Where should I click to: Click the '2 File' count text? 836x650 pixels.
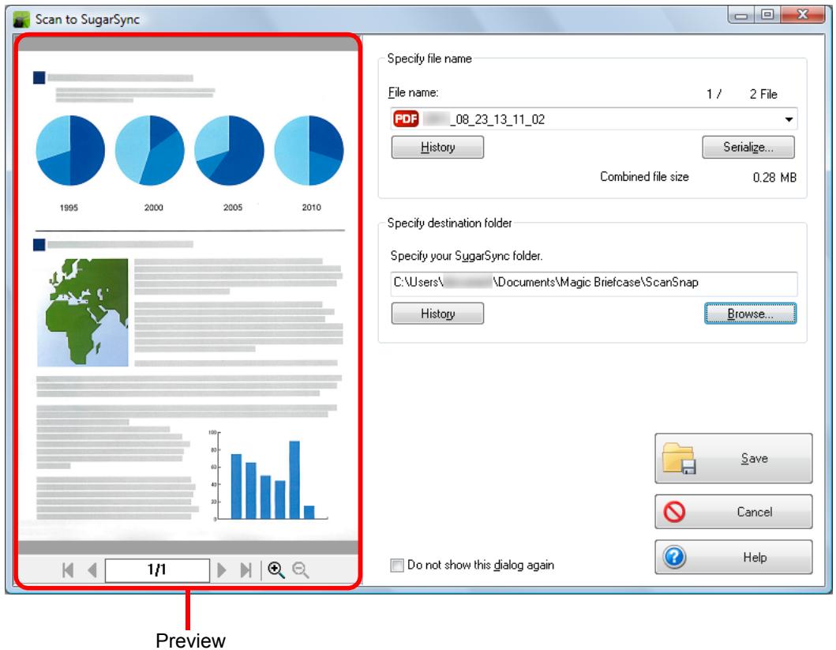763,95
